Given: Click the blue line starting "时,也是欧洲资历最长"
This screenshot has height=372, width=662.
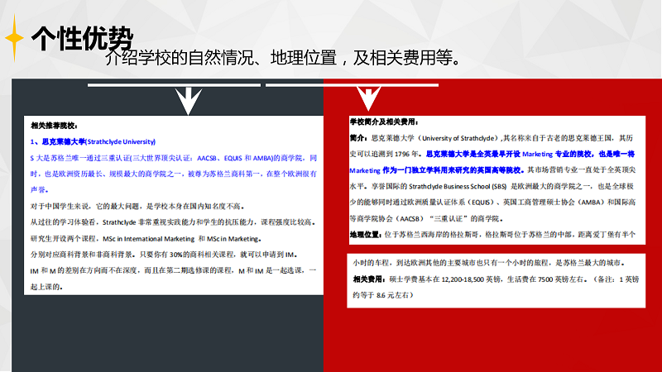Looking at the screenshot, I should [x=174, y=174].
